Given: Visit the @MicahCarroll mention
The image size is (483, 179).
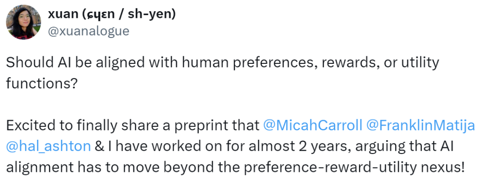Looking at the screenshot, I should pos(313,126).
